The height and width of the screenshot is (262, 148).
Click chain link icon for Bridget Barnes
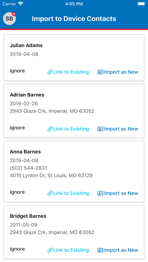(x=50, y=250)
